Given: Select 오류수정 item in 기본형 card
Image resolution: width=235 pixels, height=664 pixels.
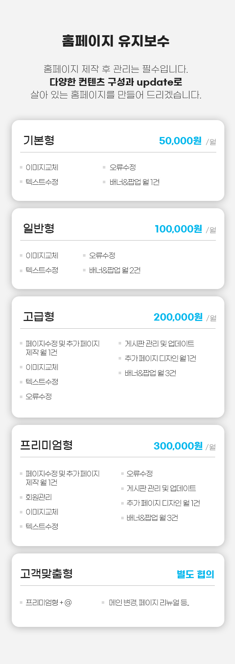Looking at the screenshot, I should 123,167.
